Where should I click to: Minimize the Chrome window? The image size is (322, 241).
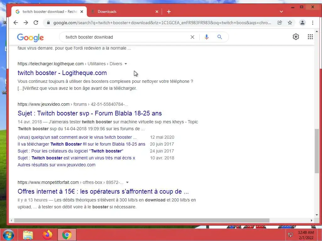293,7
